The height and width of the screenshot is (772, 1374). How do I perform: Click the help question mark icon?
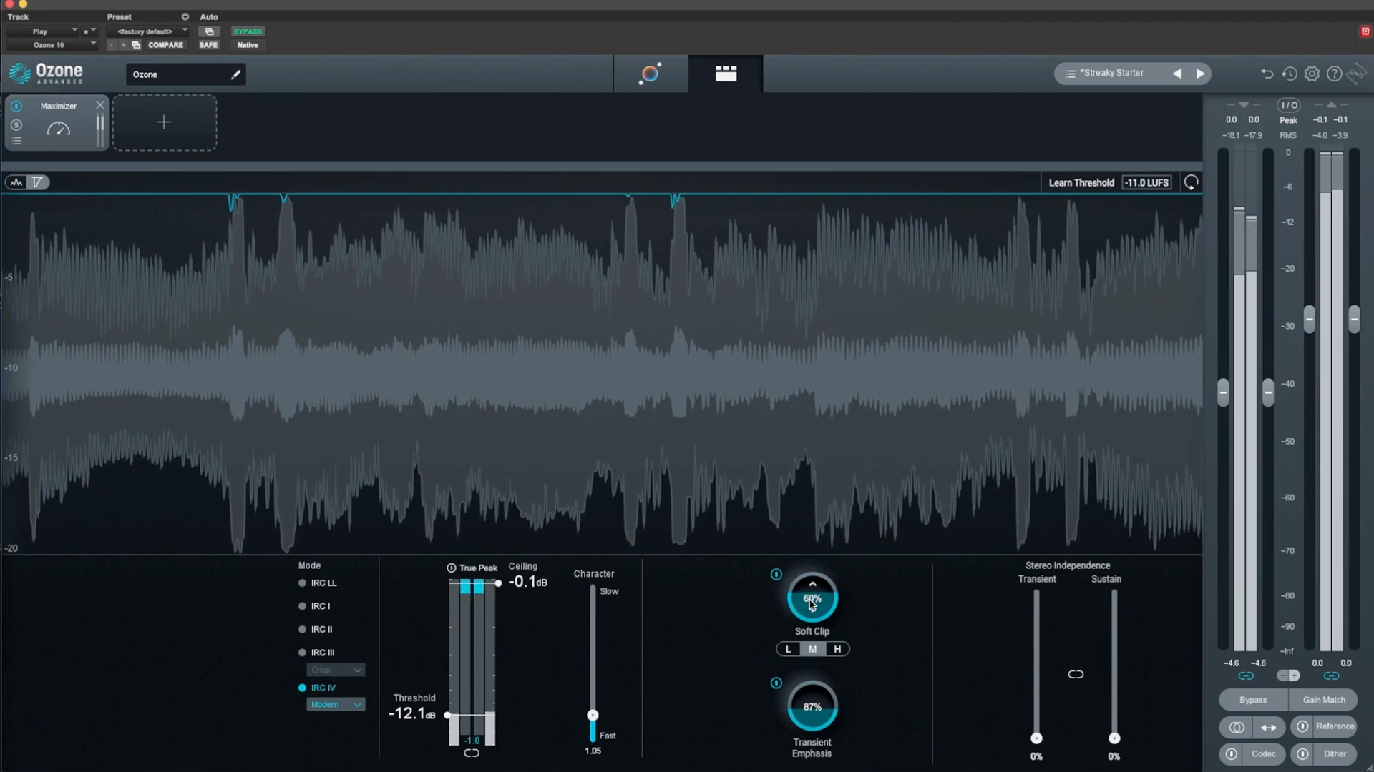[x=1334, y=74]
